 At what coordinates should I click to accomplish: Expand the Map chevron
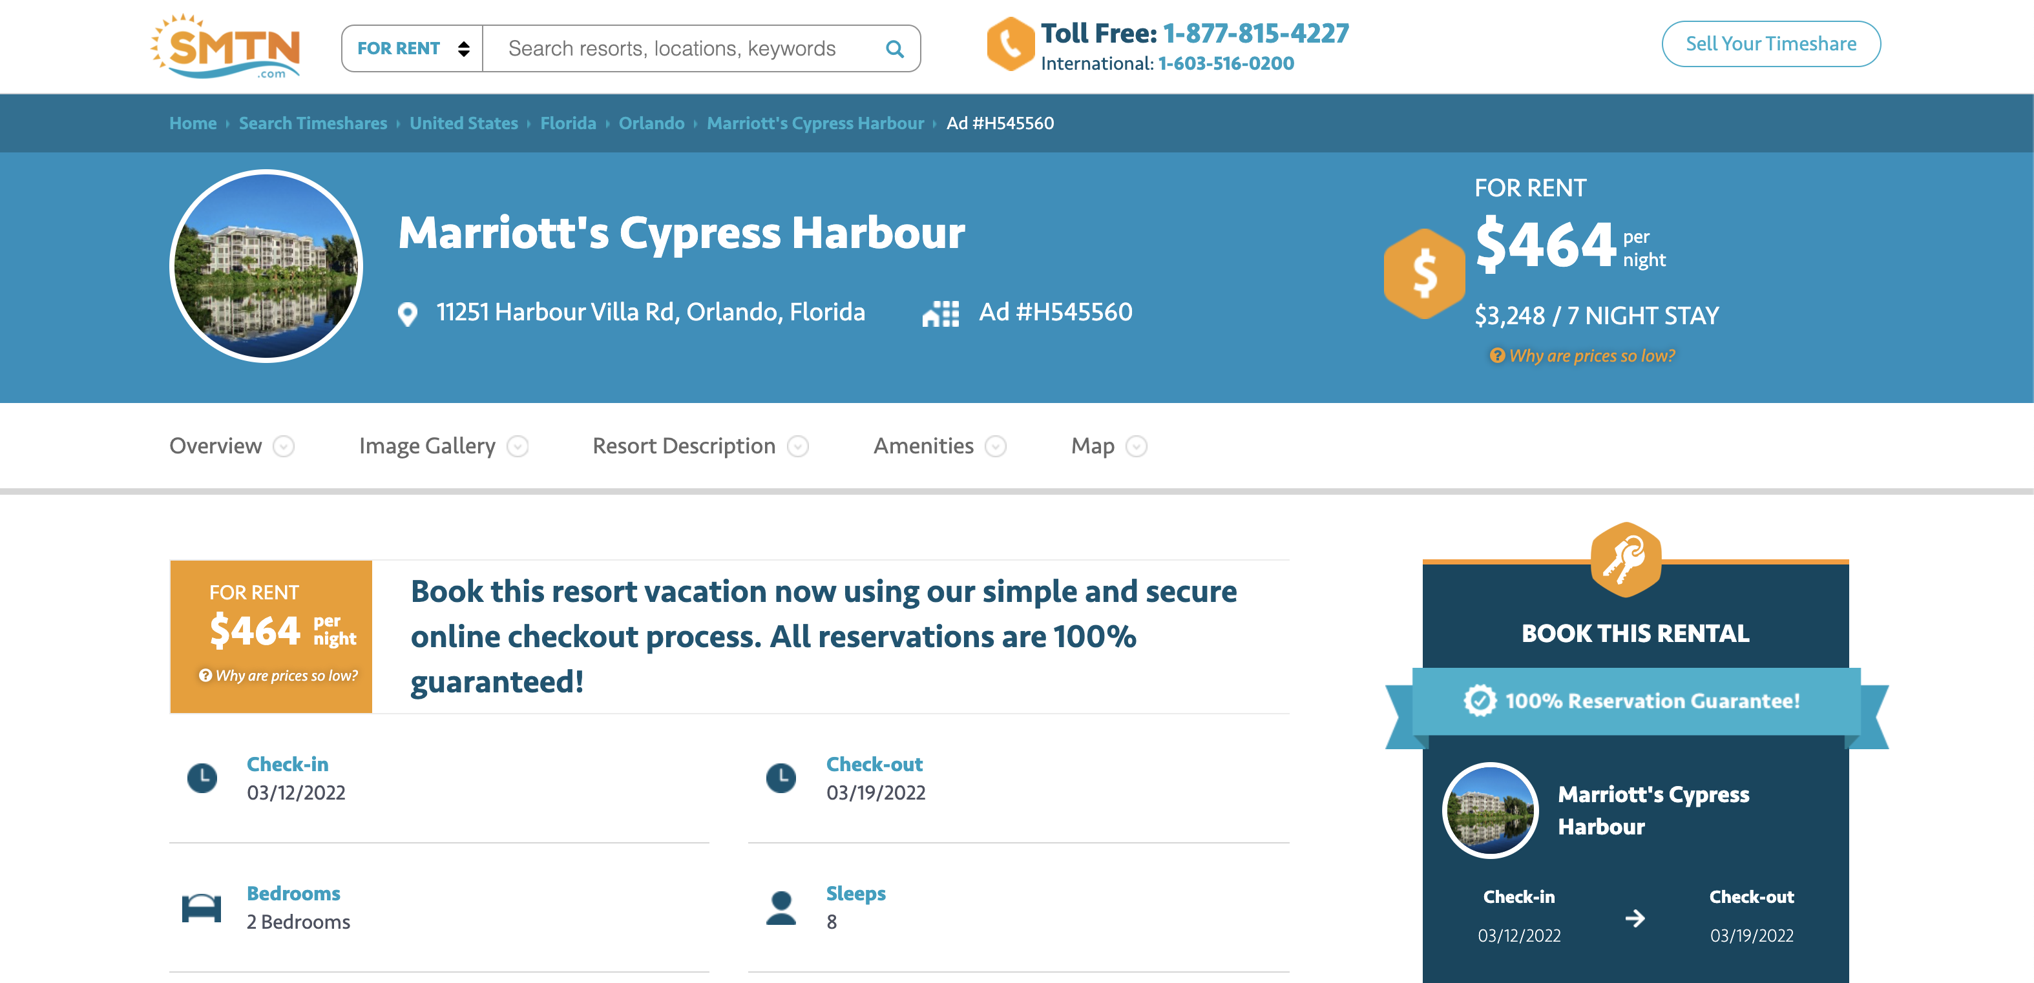coord(1137,446)
